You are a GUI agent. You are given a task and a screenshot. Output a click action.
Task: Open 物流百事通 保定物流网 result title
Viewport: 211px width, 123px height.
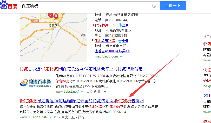pos(83,69)
